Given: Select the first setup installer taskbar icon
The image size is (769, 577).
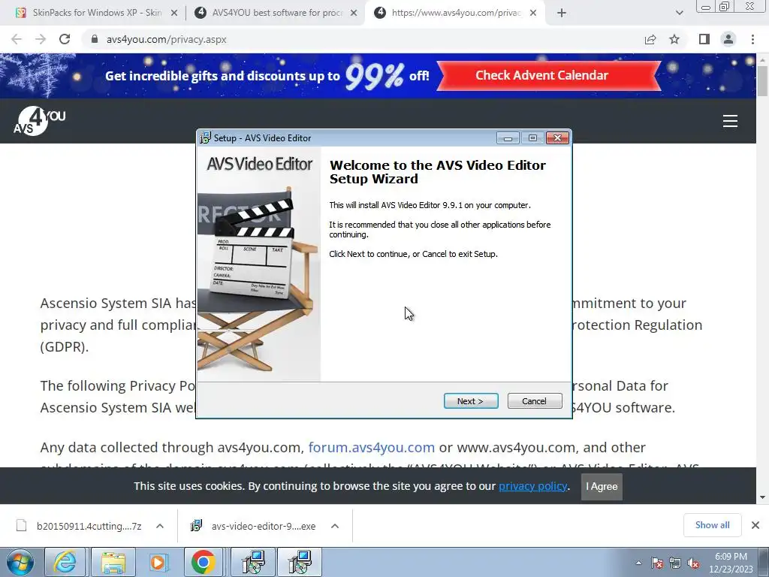Looking at the screenshot, I should tap(253, 562).
